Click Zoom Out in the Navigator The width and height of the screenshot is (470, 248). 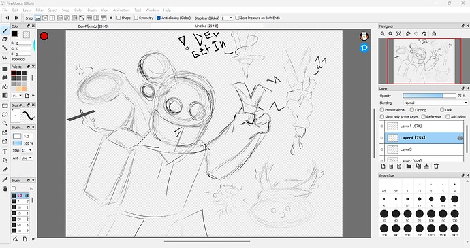[390, 34]
